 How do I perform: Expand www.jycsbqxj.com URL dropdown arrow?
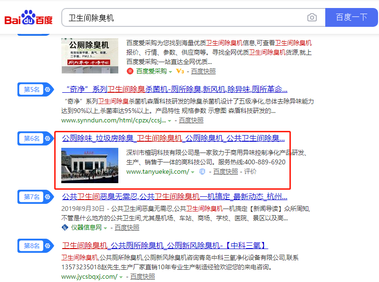[x=121, y=277]
